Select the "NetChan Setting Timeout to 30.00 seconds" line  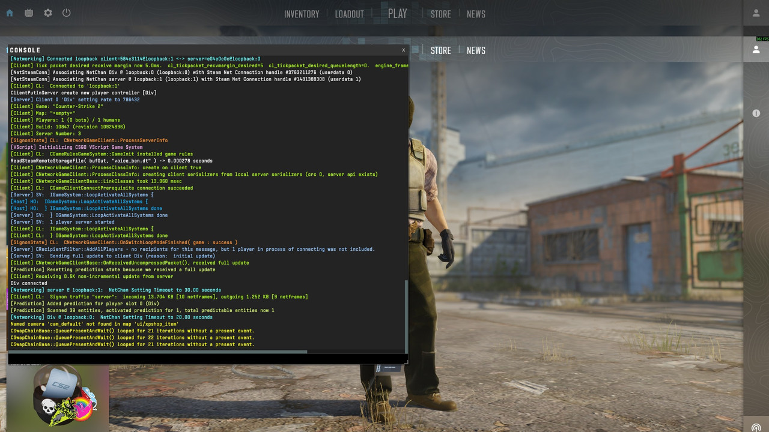(x=116, y=290)
